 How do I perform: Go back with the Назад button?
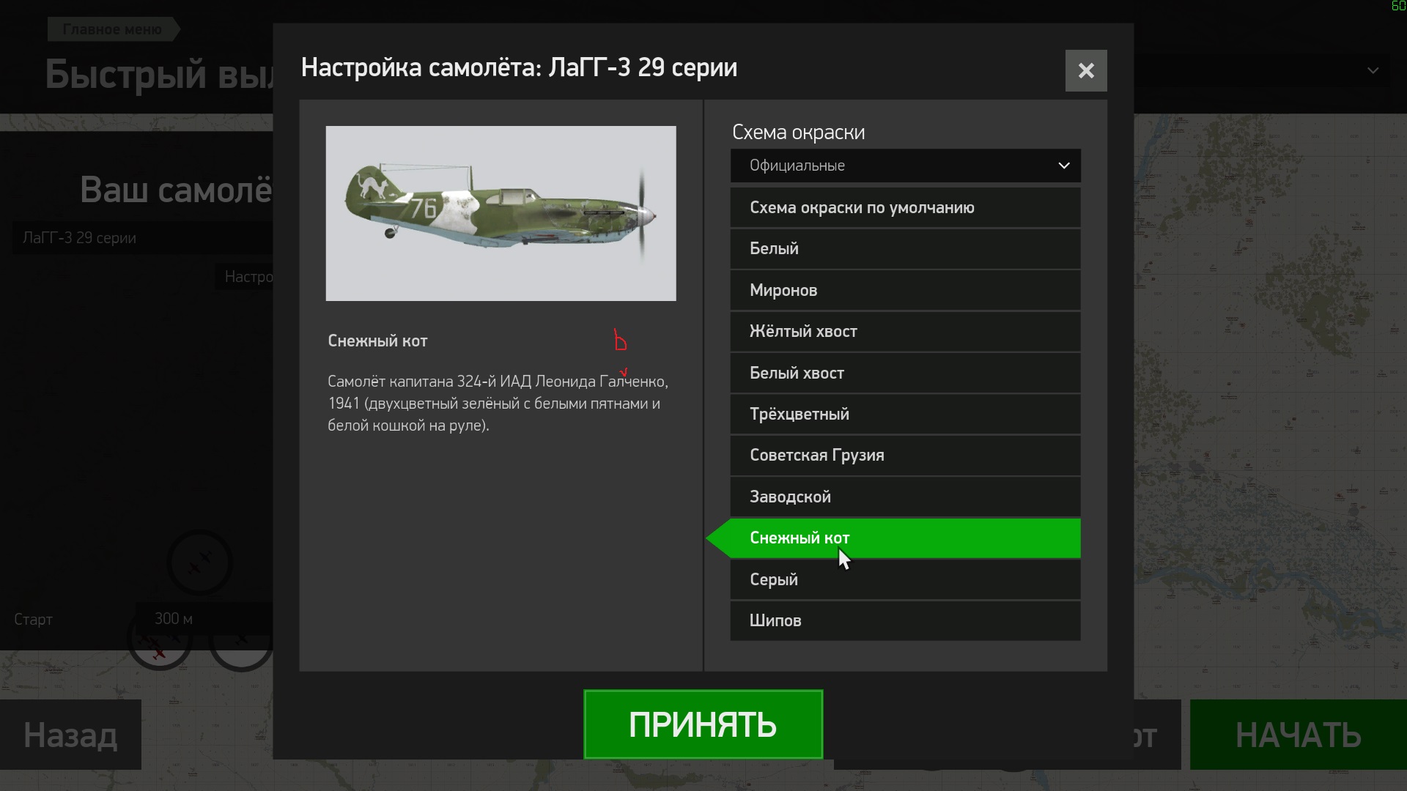tap(70, 735)
